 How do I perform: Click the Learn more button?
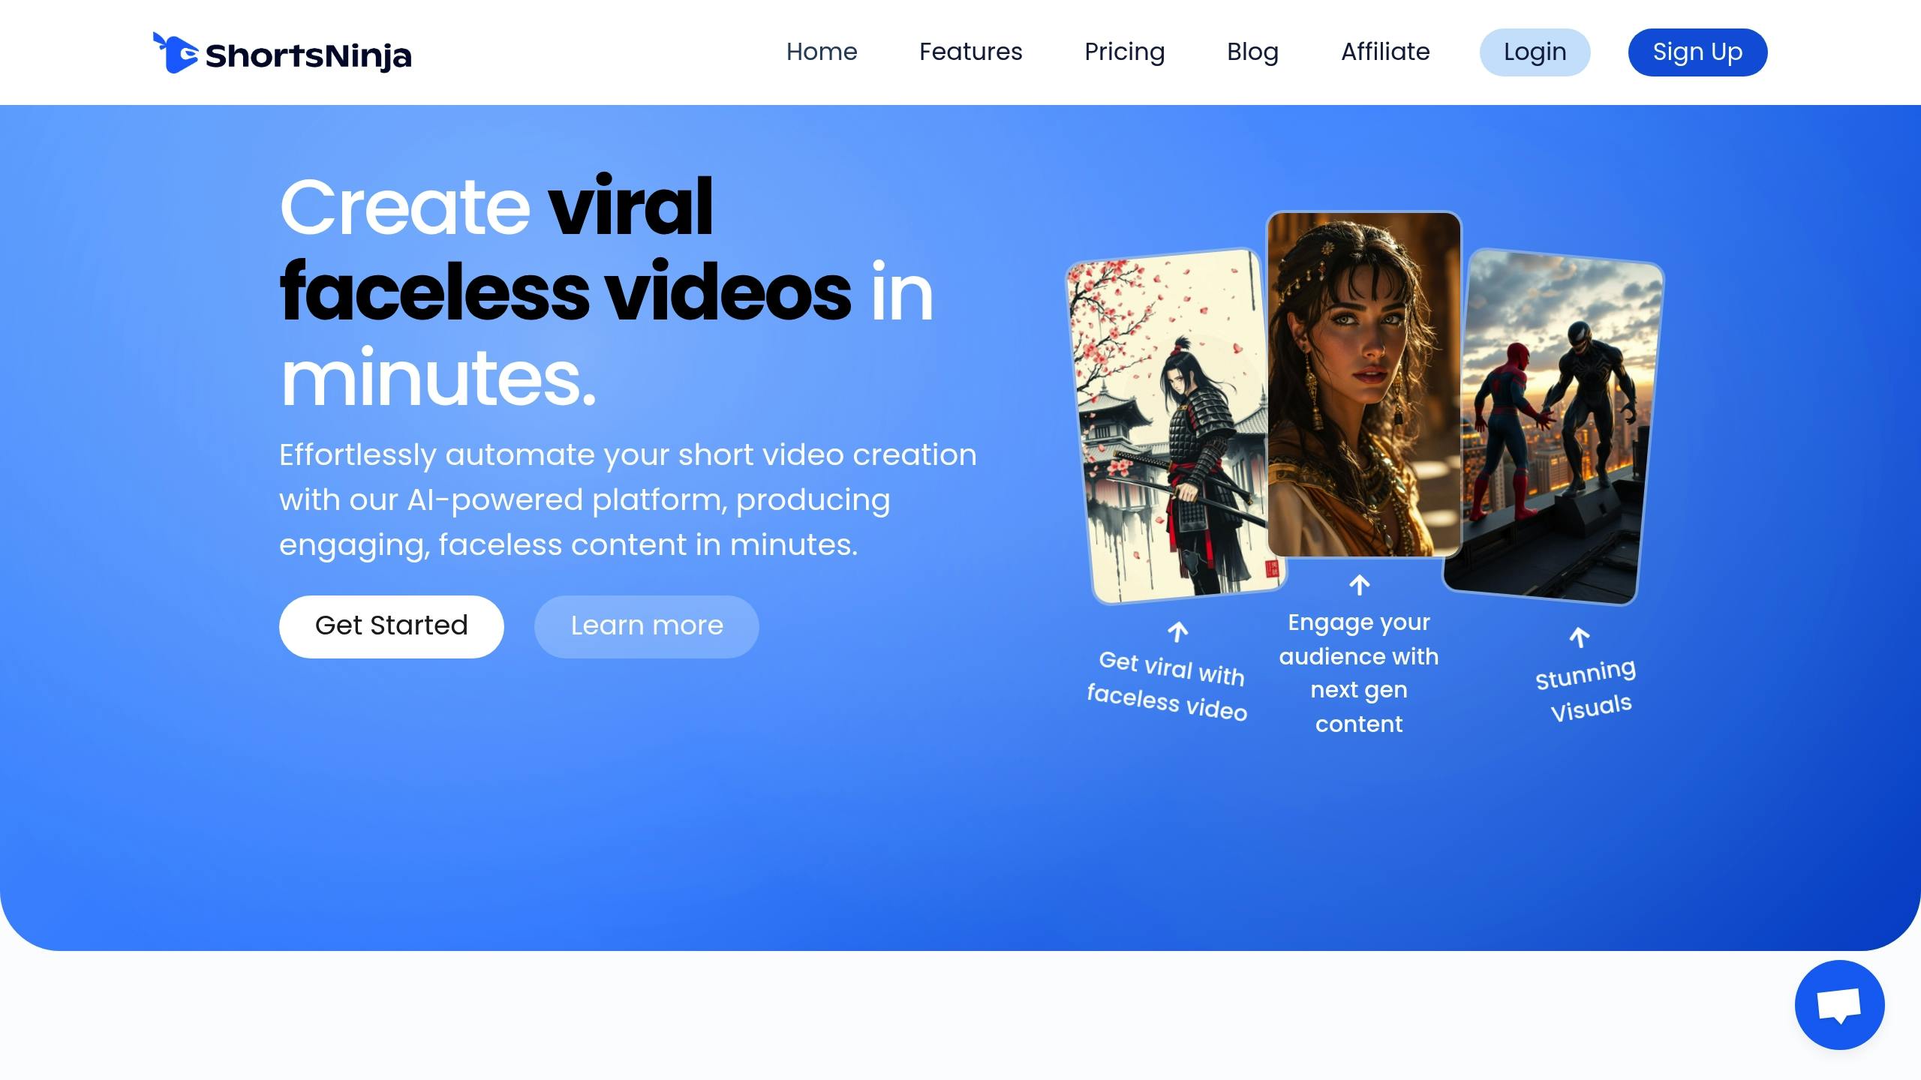[x=646, y=626]
